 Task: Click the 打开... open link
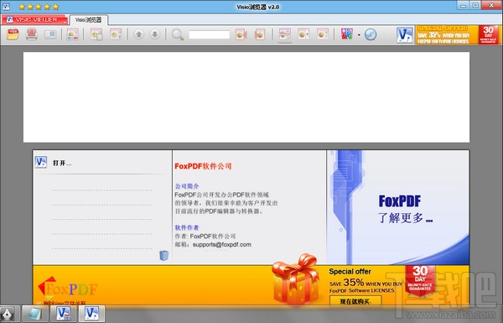point(62,163)
